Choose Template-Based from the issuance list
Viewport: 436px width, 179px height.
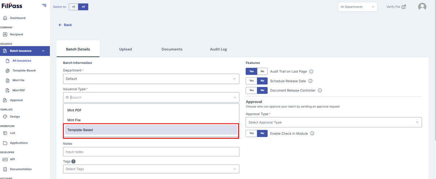tap(151, 130)
